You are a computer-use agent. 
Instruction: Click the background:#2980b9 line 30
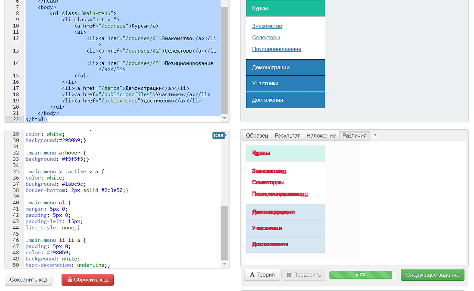56,140
